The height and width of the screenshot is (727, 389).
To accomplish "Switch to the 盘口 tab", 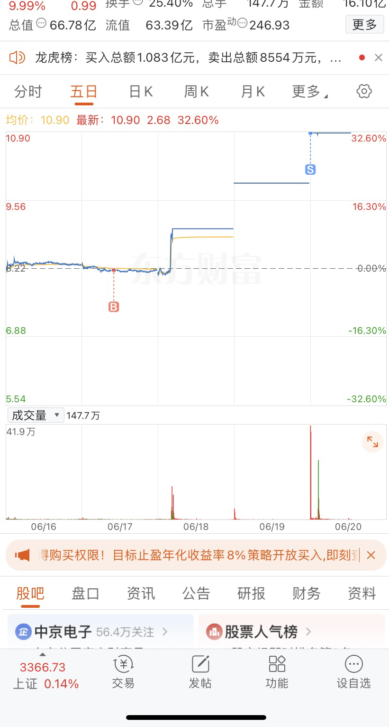I will click(x=85, y=593).
